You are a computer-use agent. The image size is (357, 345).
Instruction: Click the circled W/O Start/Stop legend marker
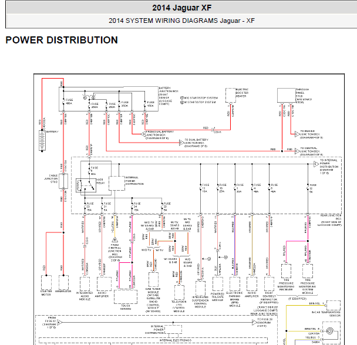182,98
